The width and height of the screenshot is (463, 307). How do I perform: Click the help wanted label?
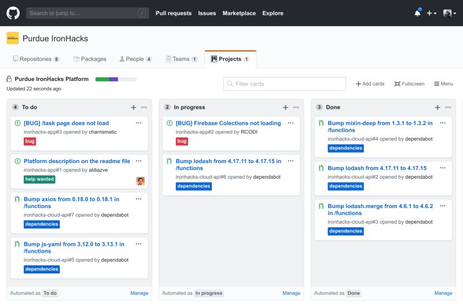pyautogui.click(x=39, y=179)
